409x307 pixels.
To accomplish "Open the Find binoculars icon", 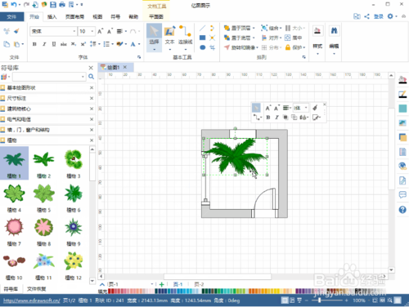I will [x=334, y=30].
